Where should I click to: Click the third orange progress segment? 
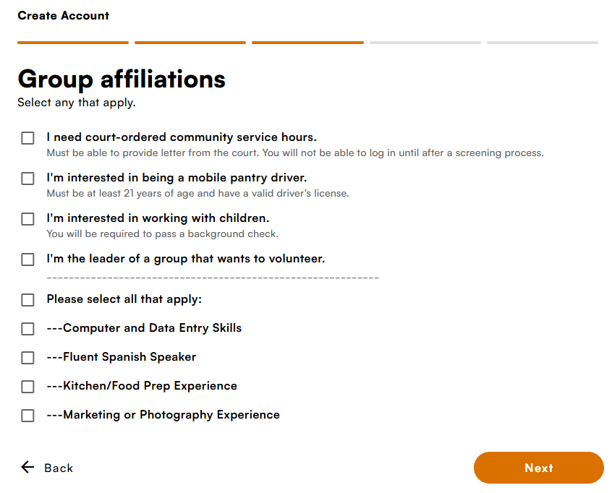[x=307, y=43]
